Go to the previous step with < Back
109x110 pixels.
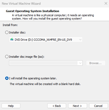[57, 106]
